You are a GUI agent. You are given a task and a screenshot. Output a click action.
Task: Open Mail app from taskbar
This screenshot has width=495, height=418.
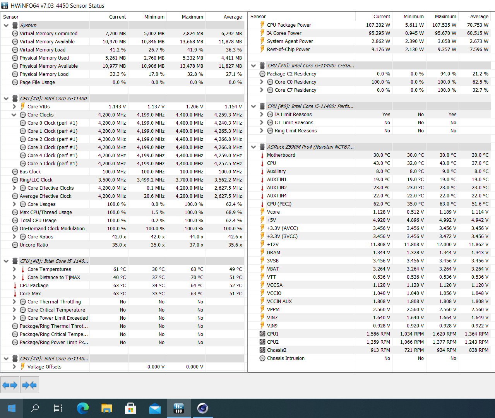click(x=155, y=408)
